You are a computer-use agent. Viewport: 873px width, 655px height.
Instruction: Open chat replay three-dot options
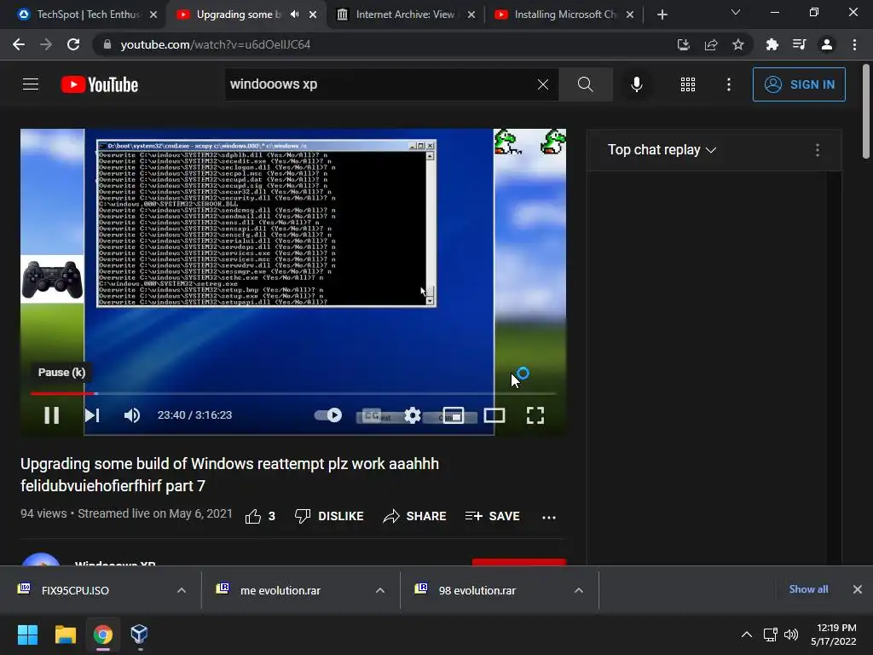[818, 150]
